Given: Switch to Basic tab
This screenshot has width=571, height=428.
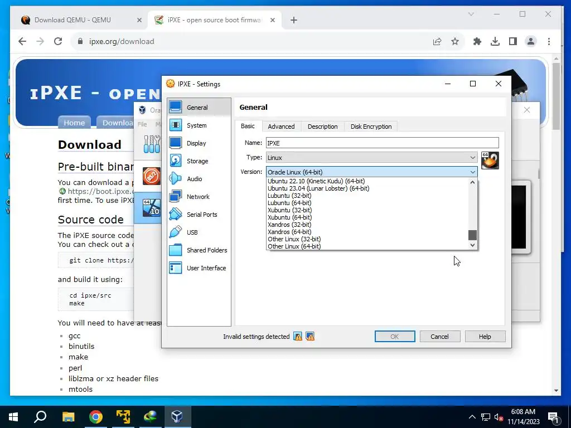Looking at the screenshot, I should pos(248,126).
